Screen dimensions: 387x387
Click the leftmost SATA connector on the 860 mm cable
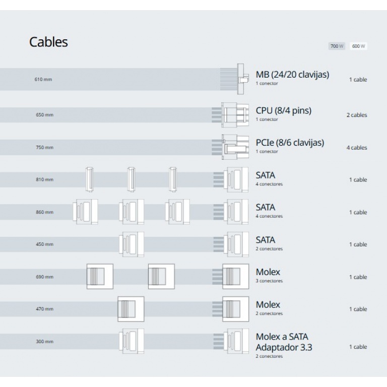(x=85, y=212)
